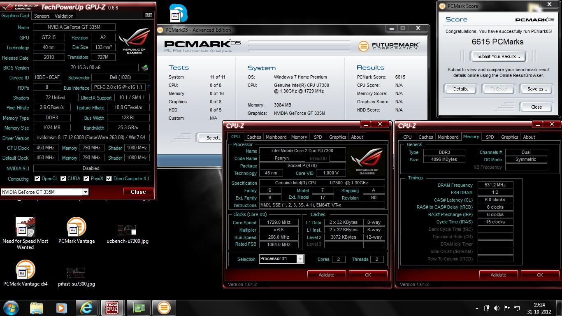Click the BIOS Version field 70.15.3c.00.a6
562x316 pixels.
(x=86, y=67)
